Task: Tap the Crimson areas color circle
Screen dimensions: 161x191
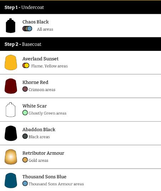Action: coord(25,89)
